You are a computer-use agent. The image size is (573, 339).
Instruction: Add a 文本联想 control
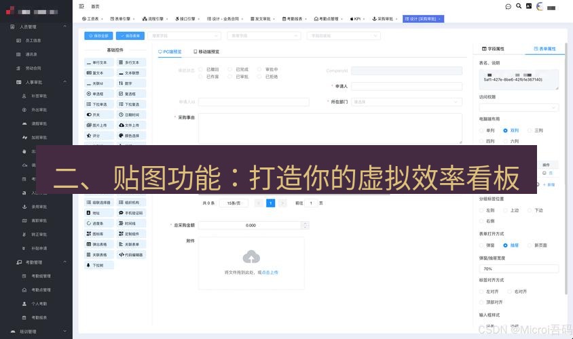(131, 73)
